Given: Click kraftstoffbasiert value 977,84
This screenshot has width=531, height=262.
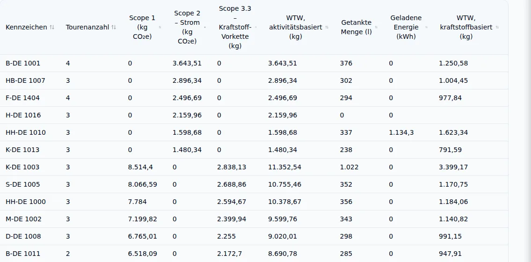Looking at the screenshot, I should (450, 98).
